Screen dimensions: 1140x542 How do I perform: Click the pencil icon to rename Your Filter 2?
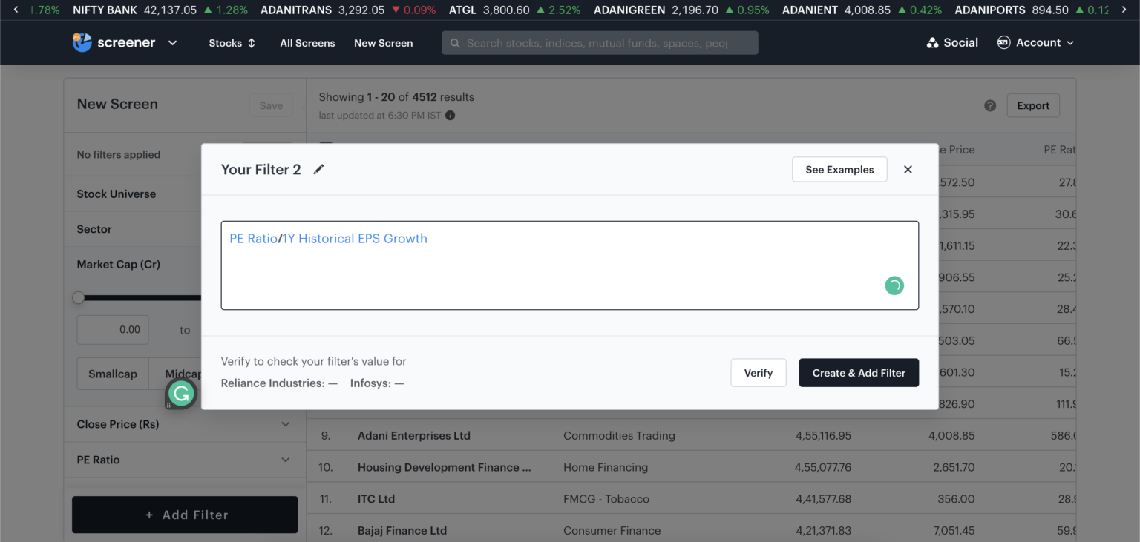(x=318, y=169)
